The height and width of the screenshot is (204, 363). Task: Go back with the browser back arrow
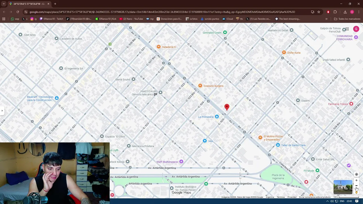[x=4, y=12]
